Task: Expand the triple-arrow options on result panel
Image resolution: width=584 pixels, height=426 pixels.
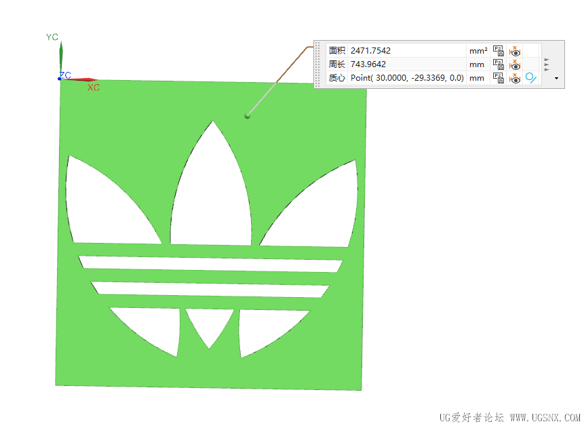Action: click(547, 64)
